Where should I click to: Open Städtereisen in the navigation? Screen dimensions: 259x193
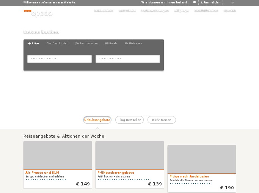104,11
